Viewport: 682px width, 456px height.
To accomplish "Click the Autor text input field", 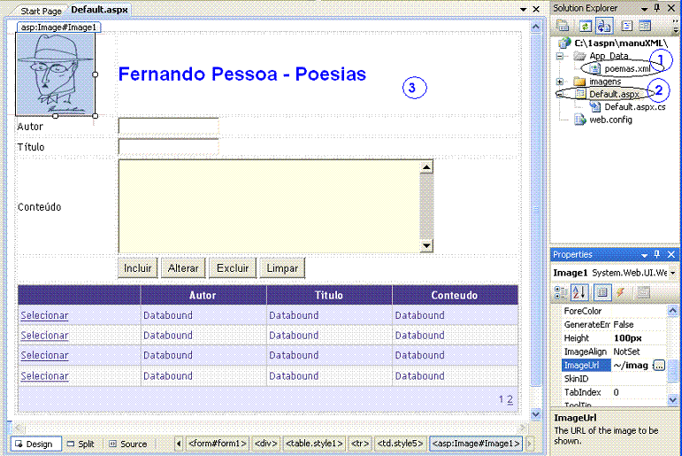I will point(168,126).
